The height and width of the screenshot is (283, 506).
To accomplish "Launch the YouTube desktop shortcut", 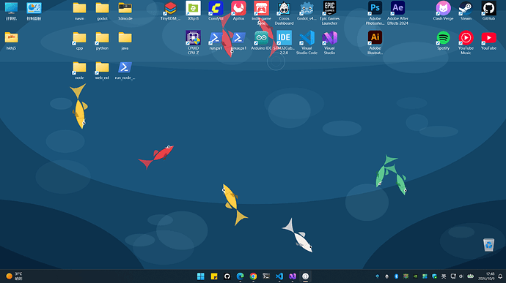I will [488, 41].
